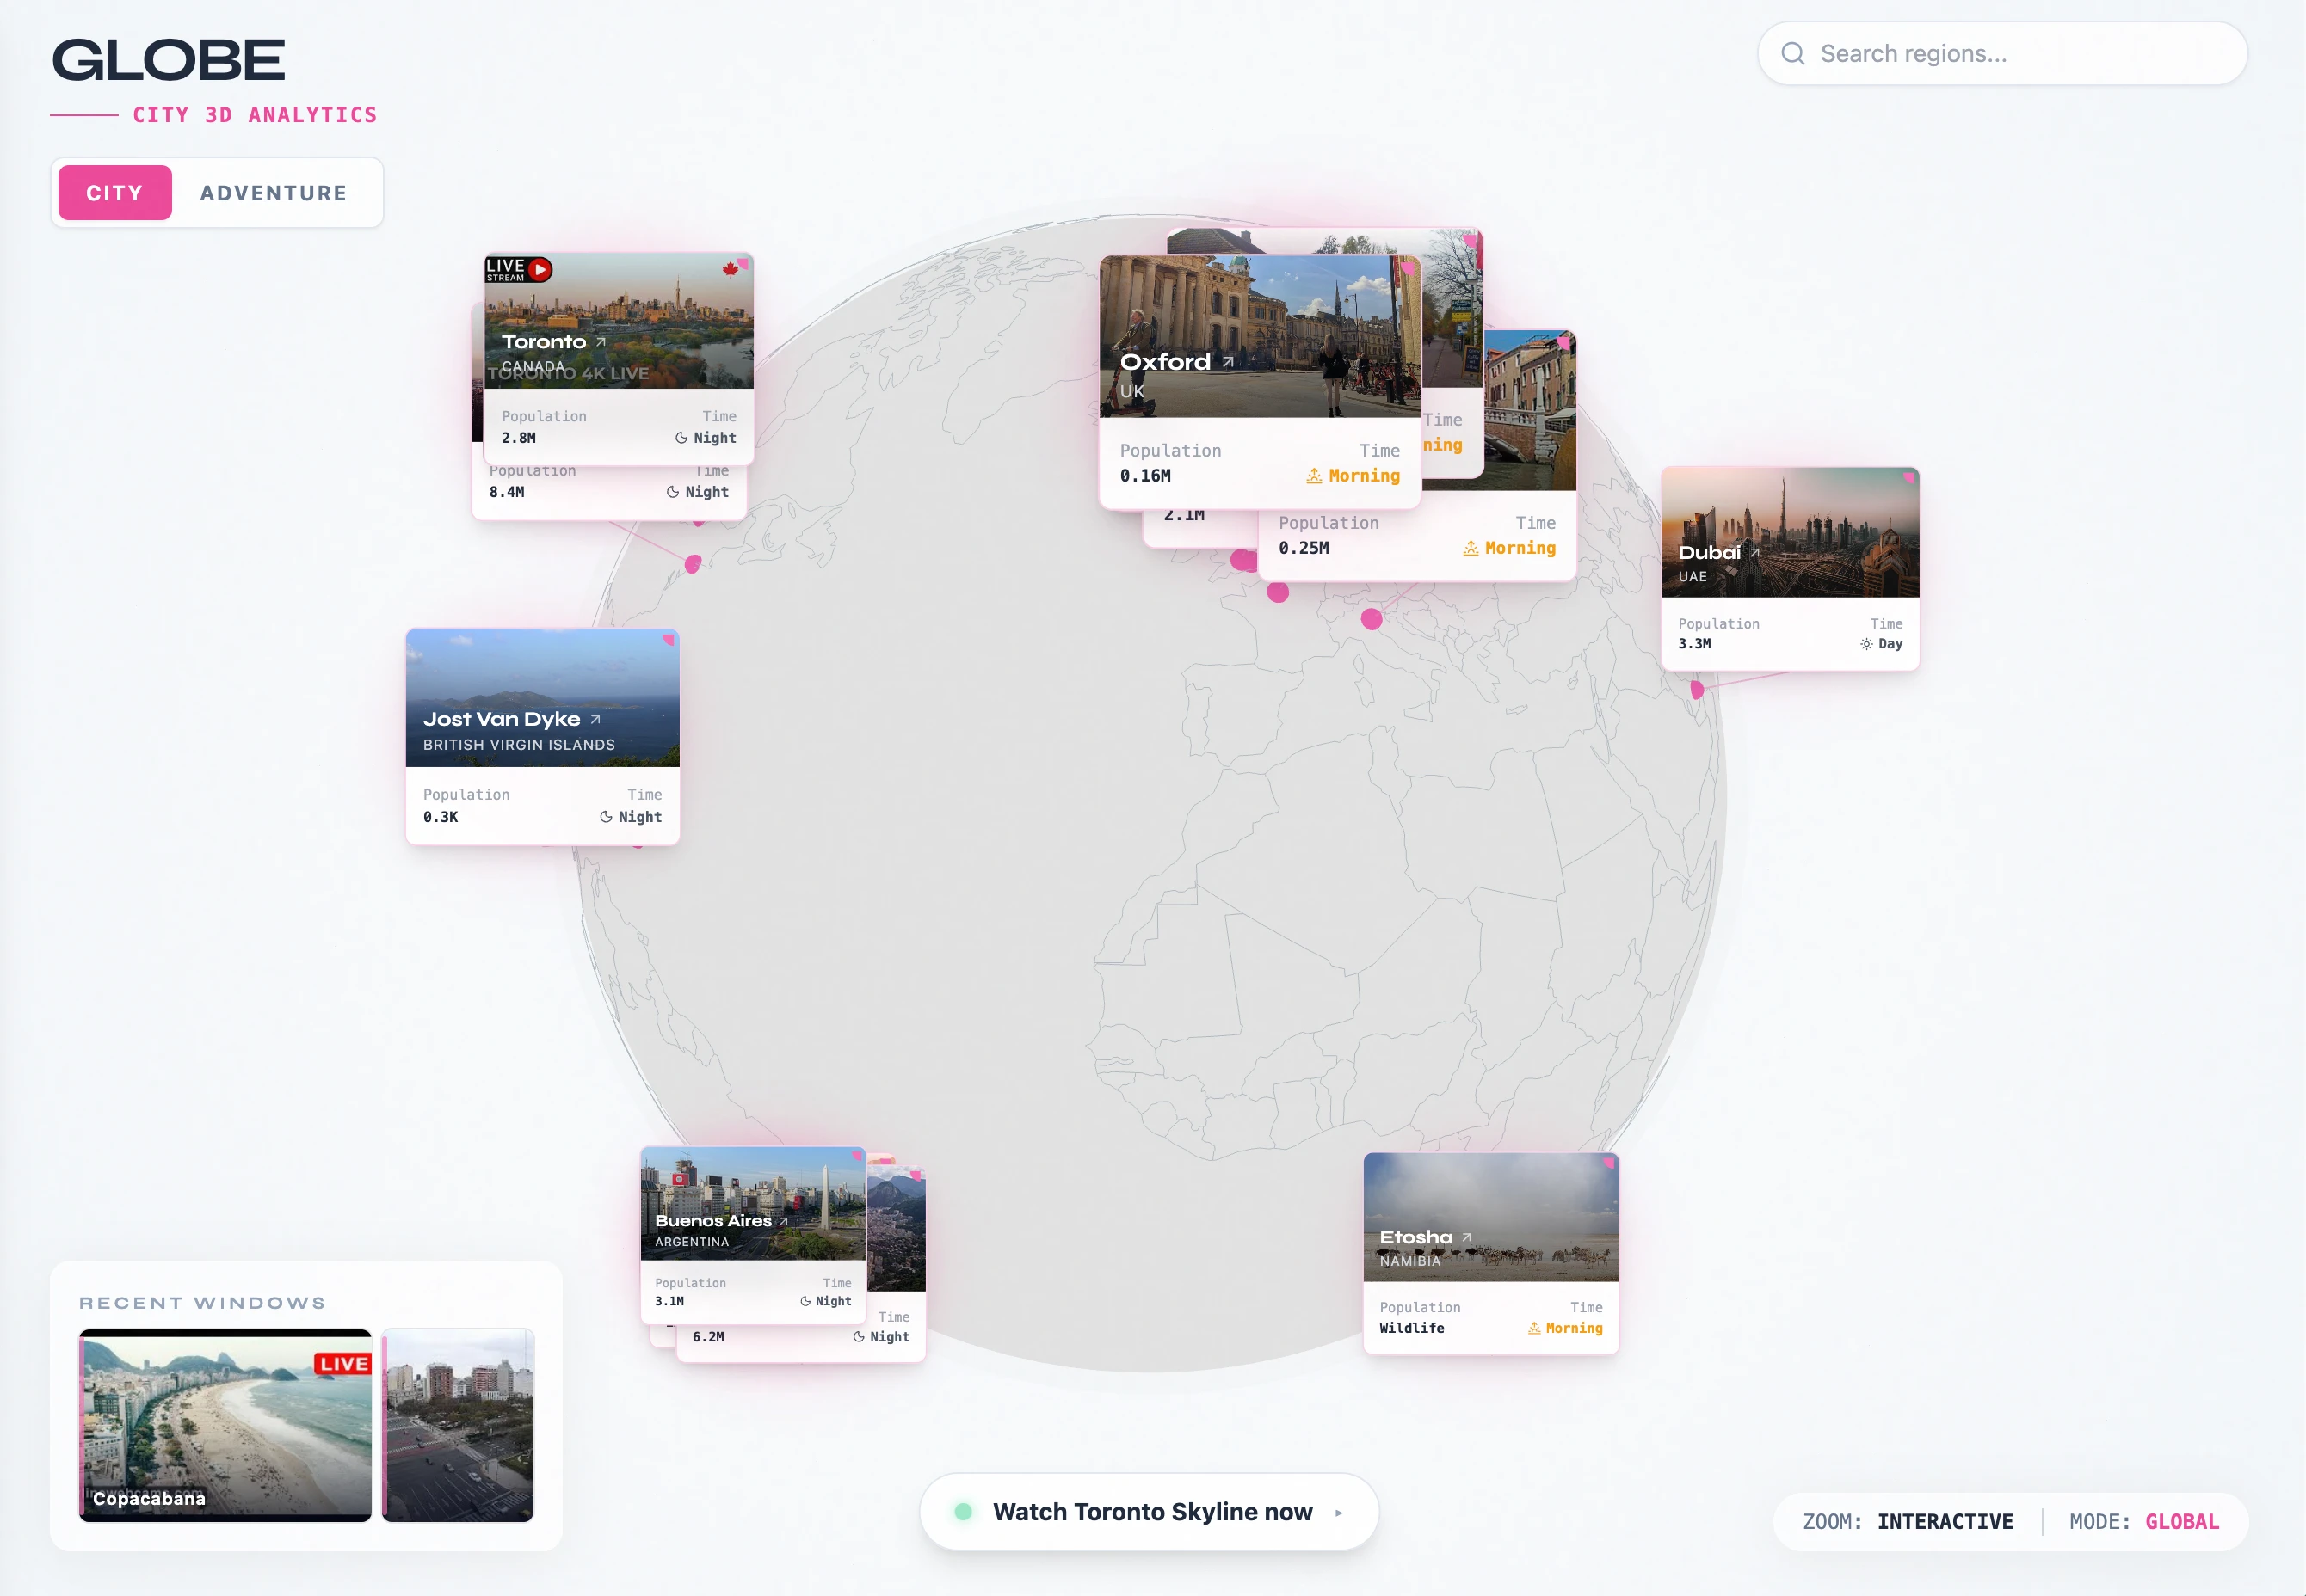
Task: Click the "8.4M" population value
Action: tap(506, 492)
